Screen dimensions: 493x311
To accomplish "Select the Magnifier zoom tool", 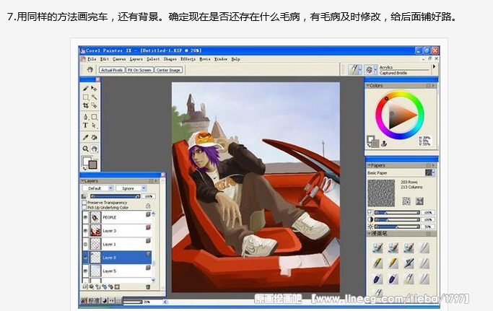I will coord(85,149).
